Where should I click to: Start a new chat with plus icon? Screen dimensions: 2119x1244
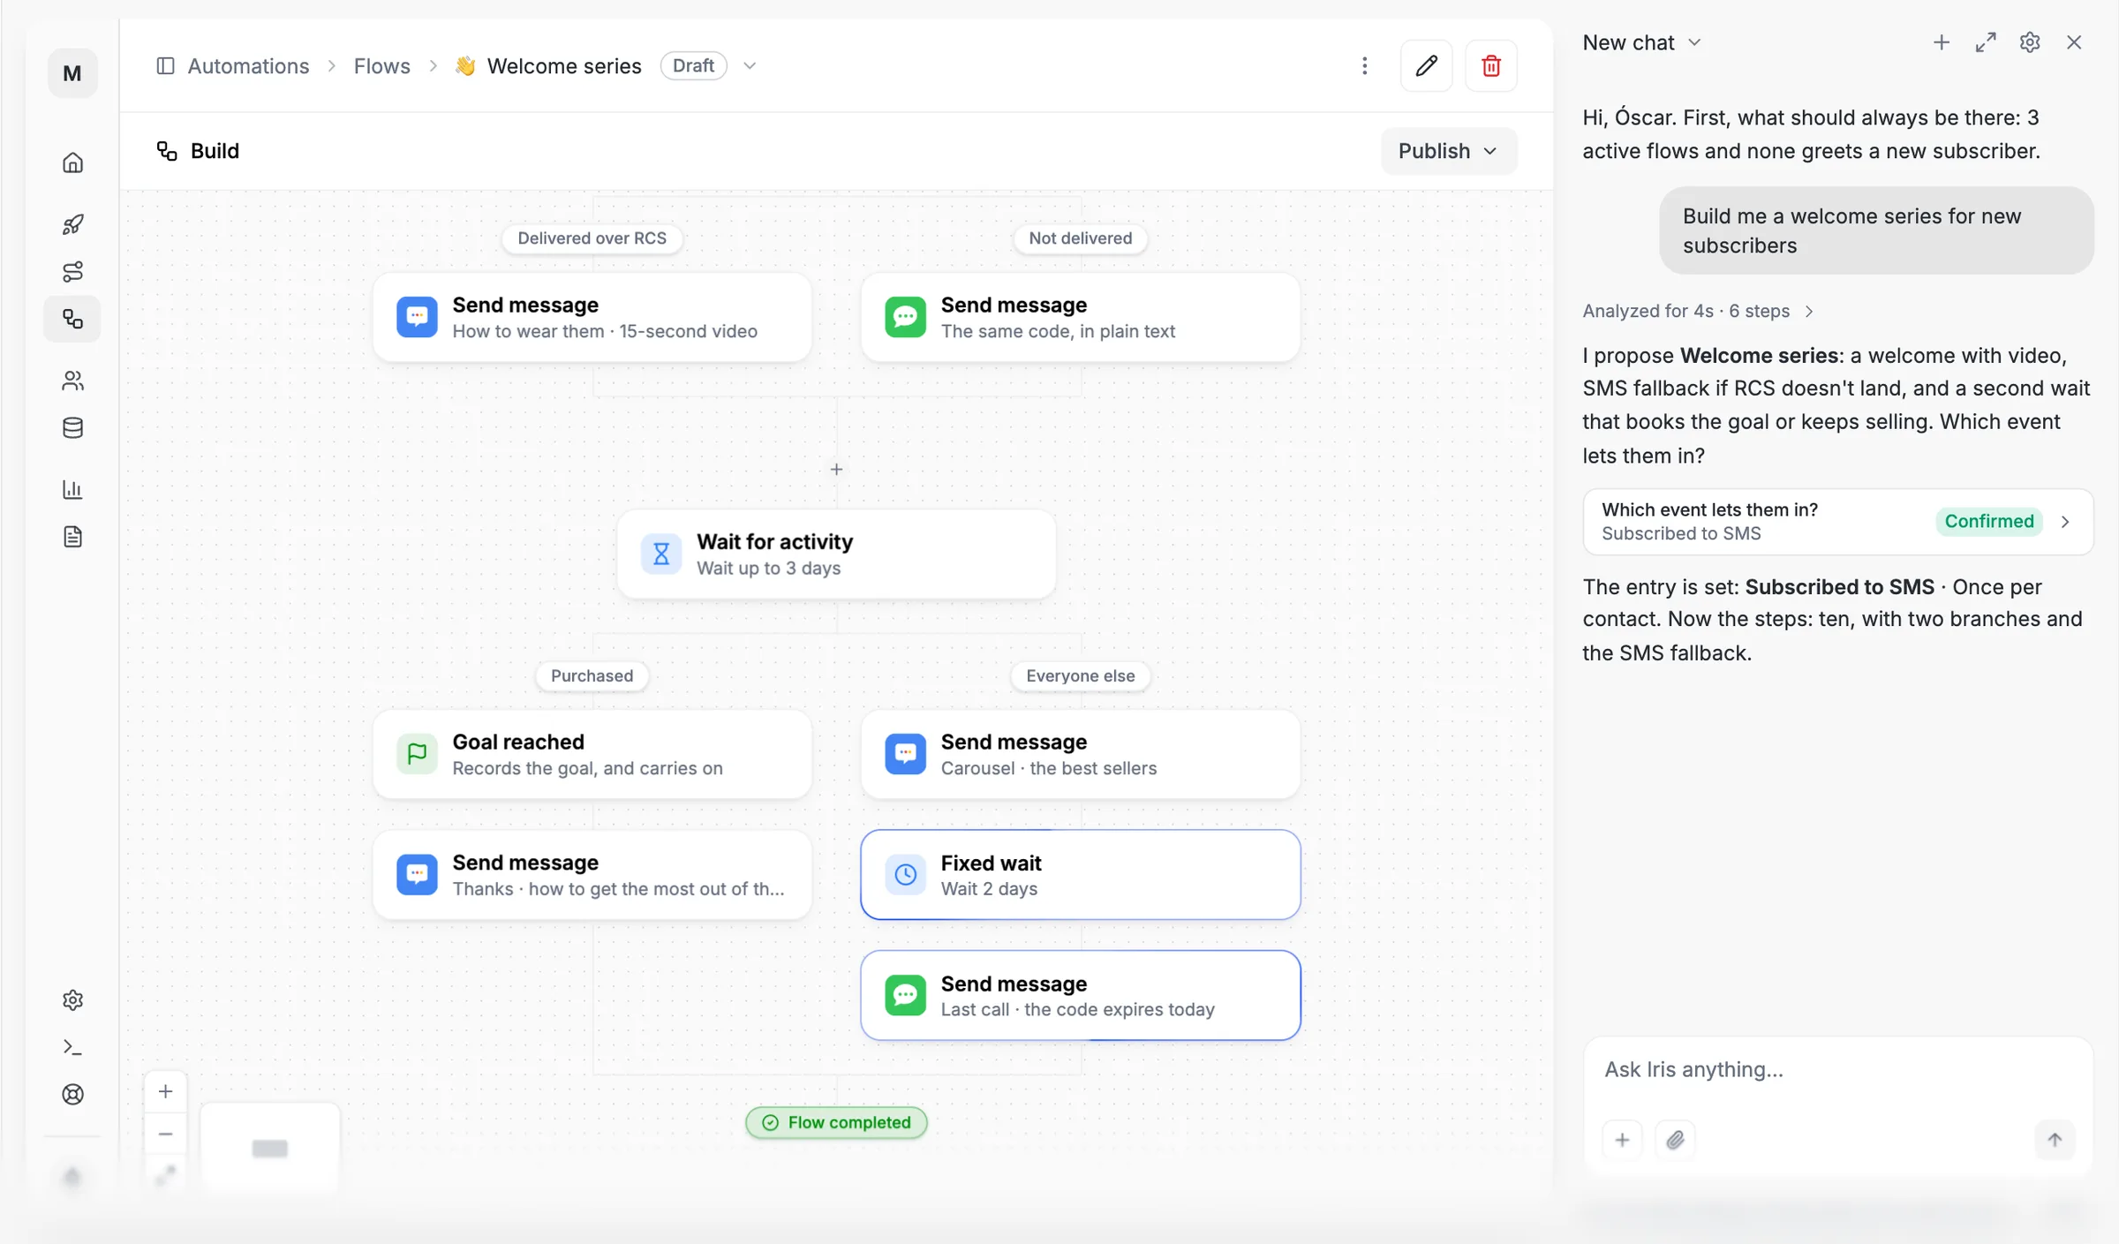tap(1941, 42)
